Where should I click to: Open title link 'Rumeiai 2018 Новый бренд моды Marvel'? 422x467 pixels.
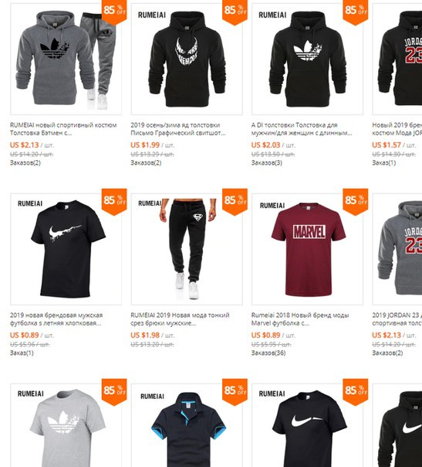tap(300, 319)
